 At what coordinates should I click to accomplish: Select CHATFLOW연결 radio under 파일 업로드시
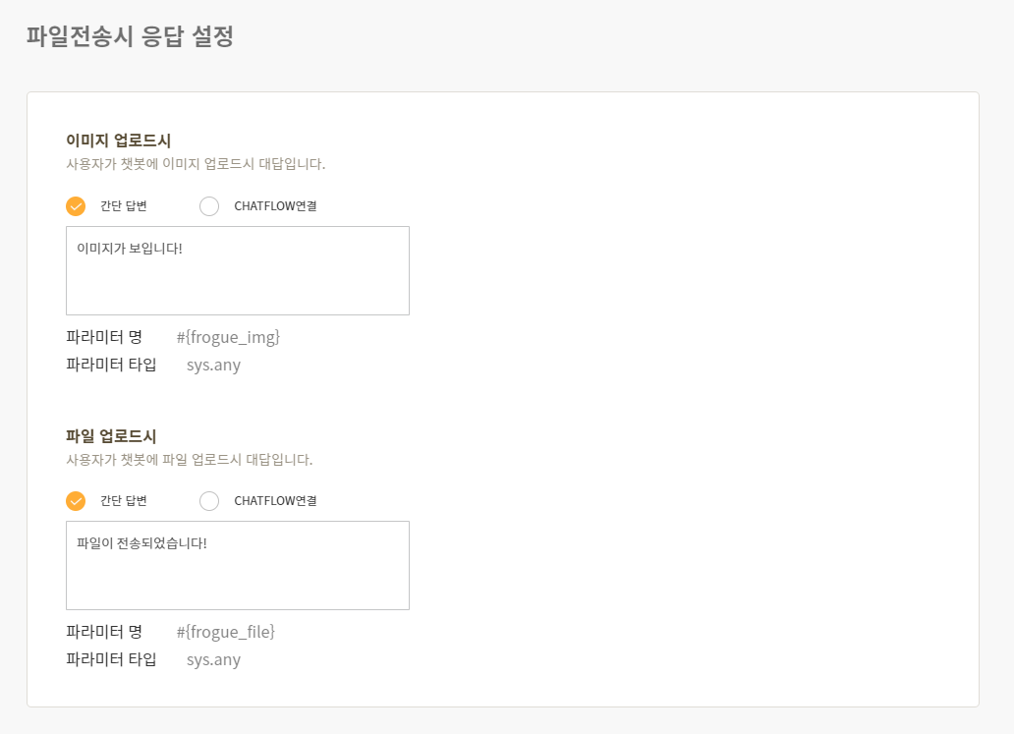click(209, 501)
